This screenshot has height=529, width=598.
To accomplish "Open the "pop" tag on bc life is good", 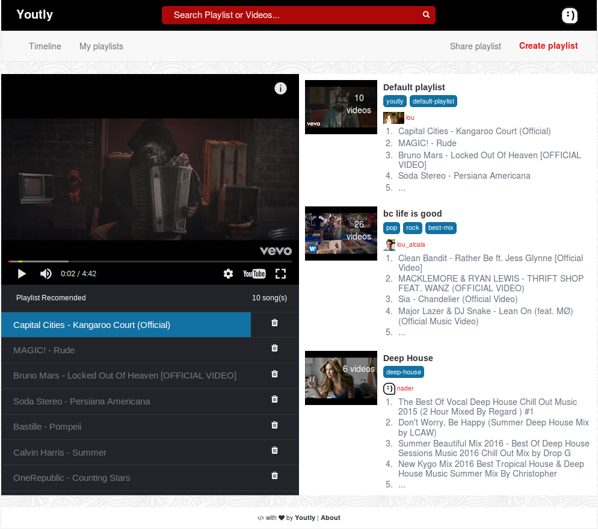I will tap(391, 227).
